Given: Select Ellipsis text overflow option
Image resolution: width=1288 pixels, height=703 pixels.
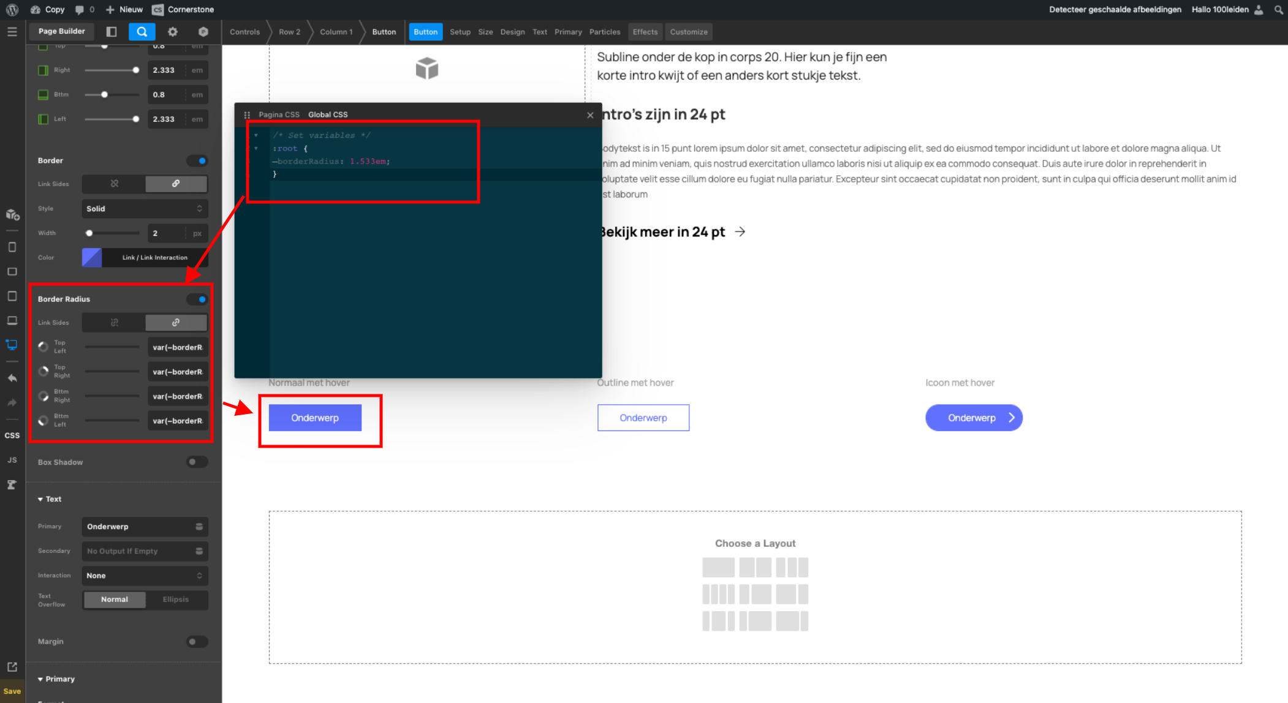Looking at the screenshot, I should pos(176,600).
